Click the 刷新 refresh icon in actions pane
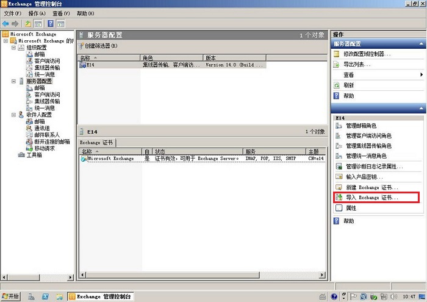This screenshot has height=302, width=427. (336, 85)
